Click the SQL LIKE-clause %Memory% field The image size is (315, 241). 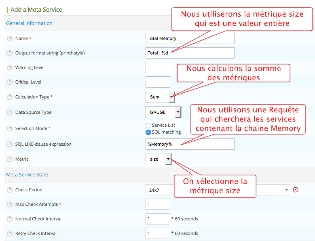(x=190, y=144)
